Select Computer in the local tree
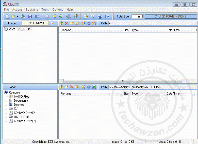Viewport: 198px width, 144px height. pyautogui.click(x=15, y=93)
